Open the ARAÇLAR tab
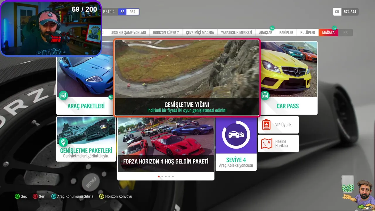Screen dimensions: 375x211 pyautogui.click(x=266, y=33)
